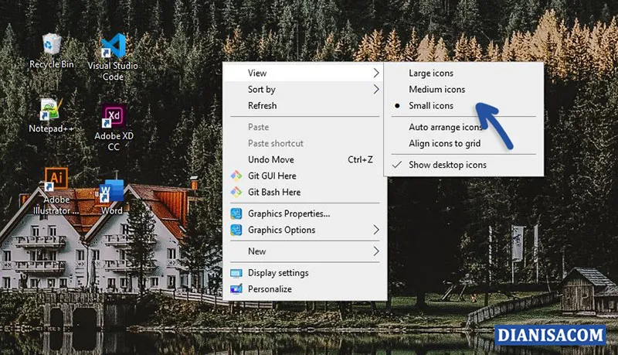This screenshot has width=618, height=355.
Task: Select the Small icons option
Action: pyautogui.click(x=431, y=106)
